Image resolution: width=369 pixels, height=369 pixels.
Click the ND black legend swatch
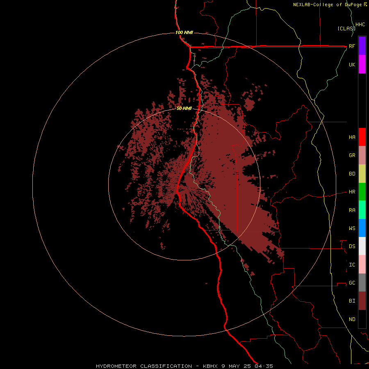[x=362, y=319]
